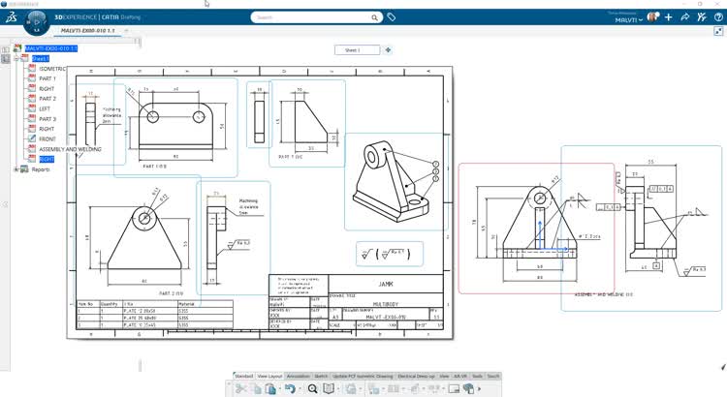Click the Undo arrow icon
The width and height of the screenshot is (727, 397).
coord(290,388)
